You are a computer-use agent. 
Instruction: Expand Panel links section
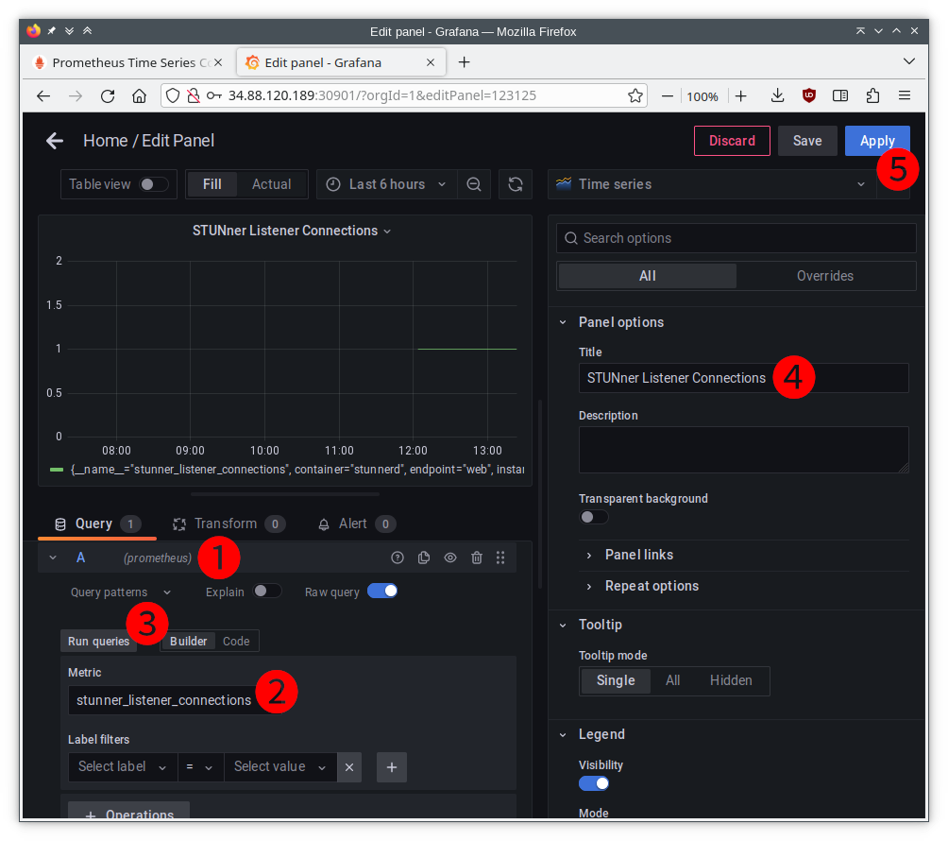point(639,555)
